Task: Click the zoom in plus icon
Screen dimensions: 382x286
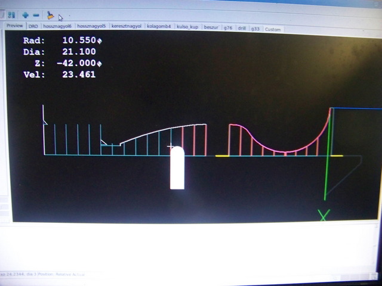Action: (25, 14)
